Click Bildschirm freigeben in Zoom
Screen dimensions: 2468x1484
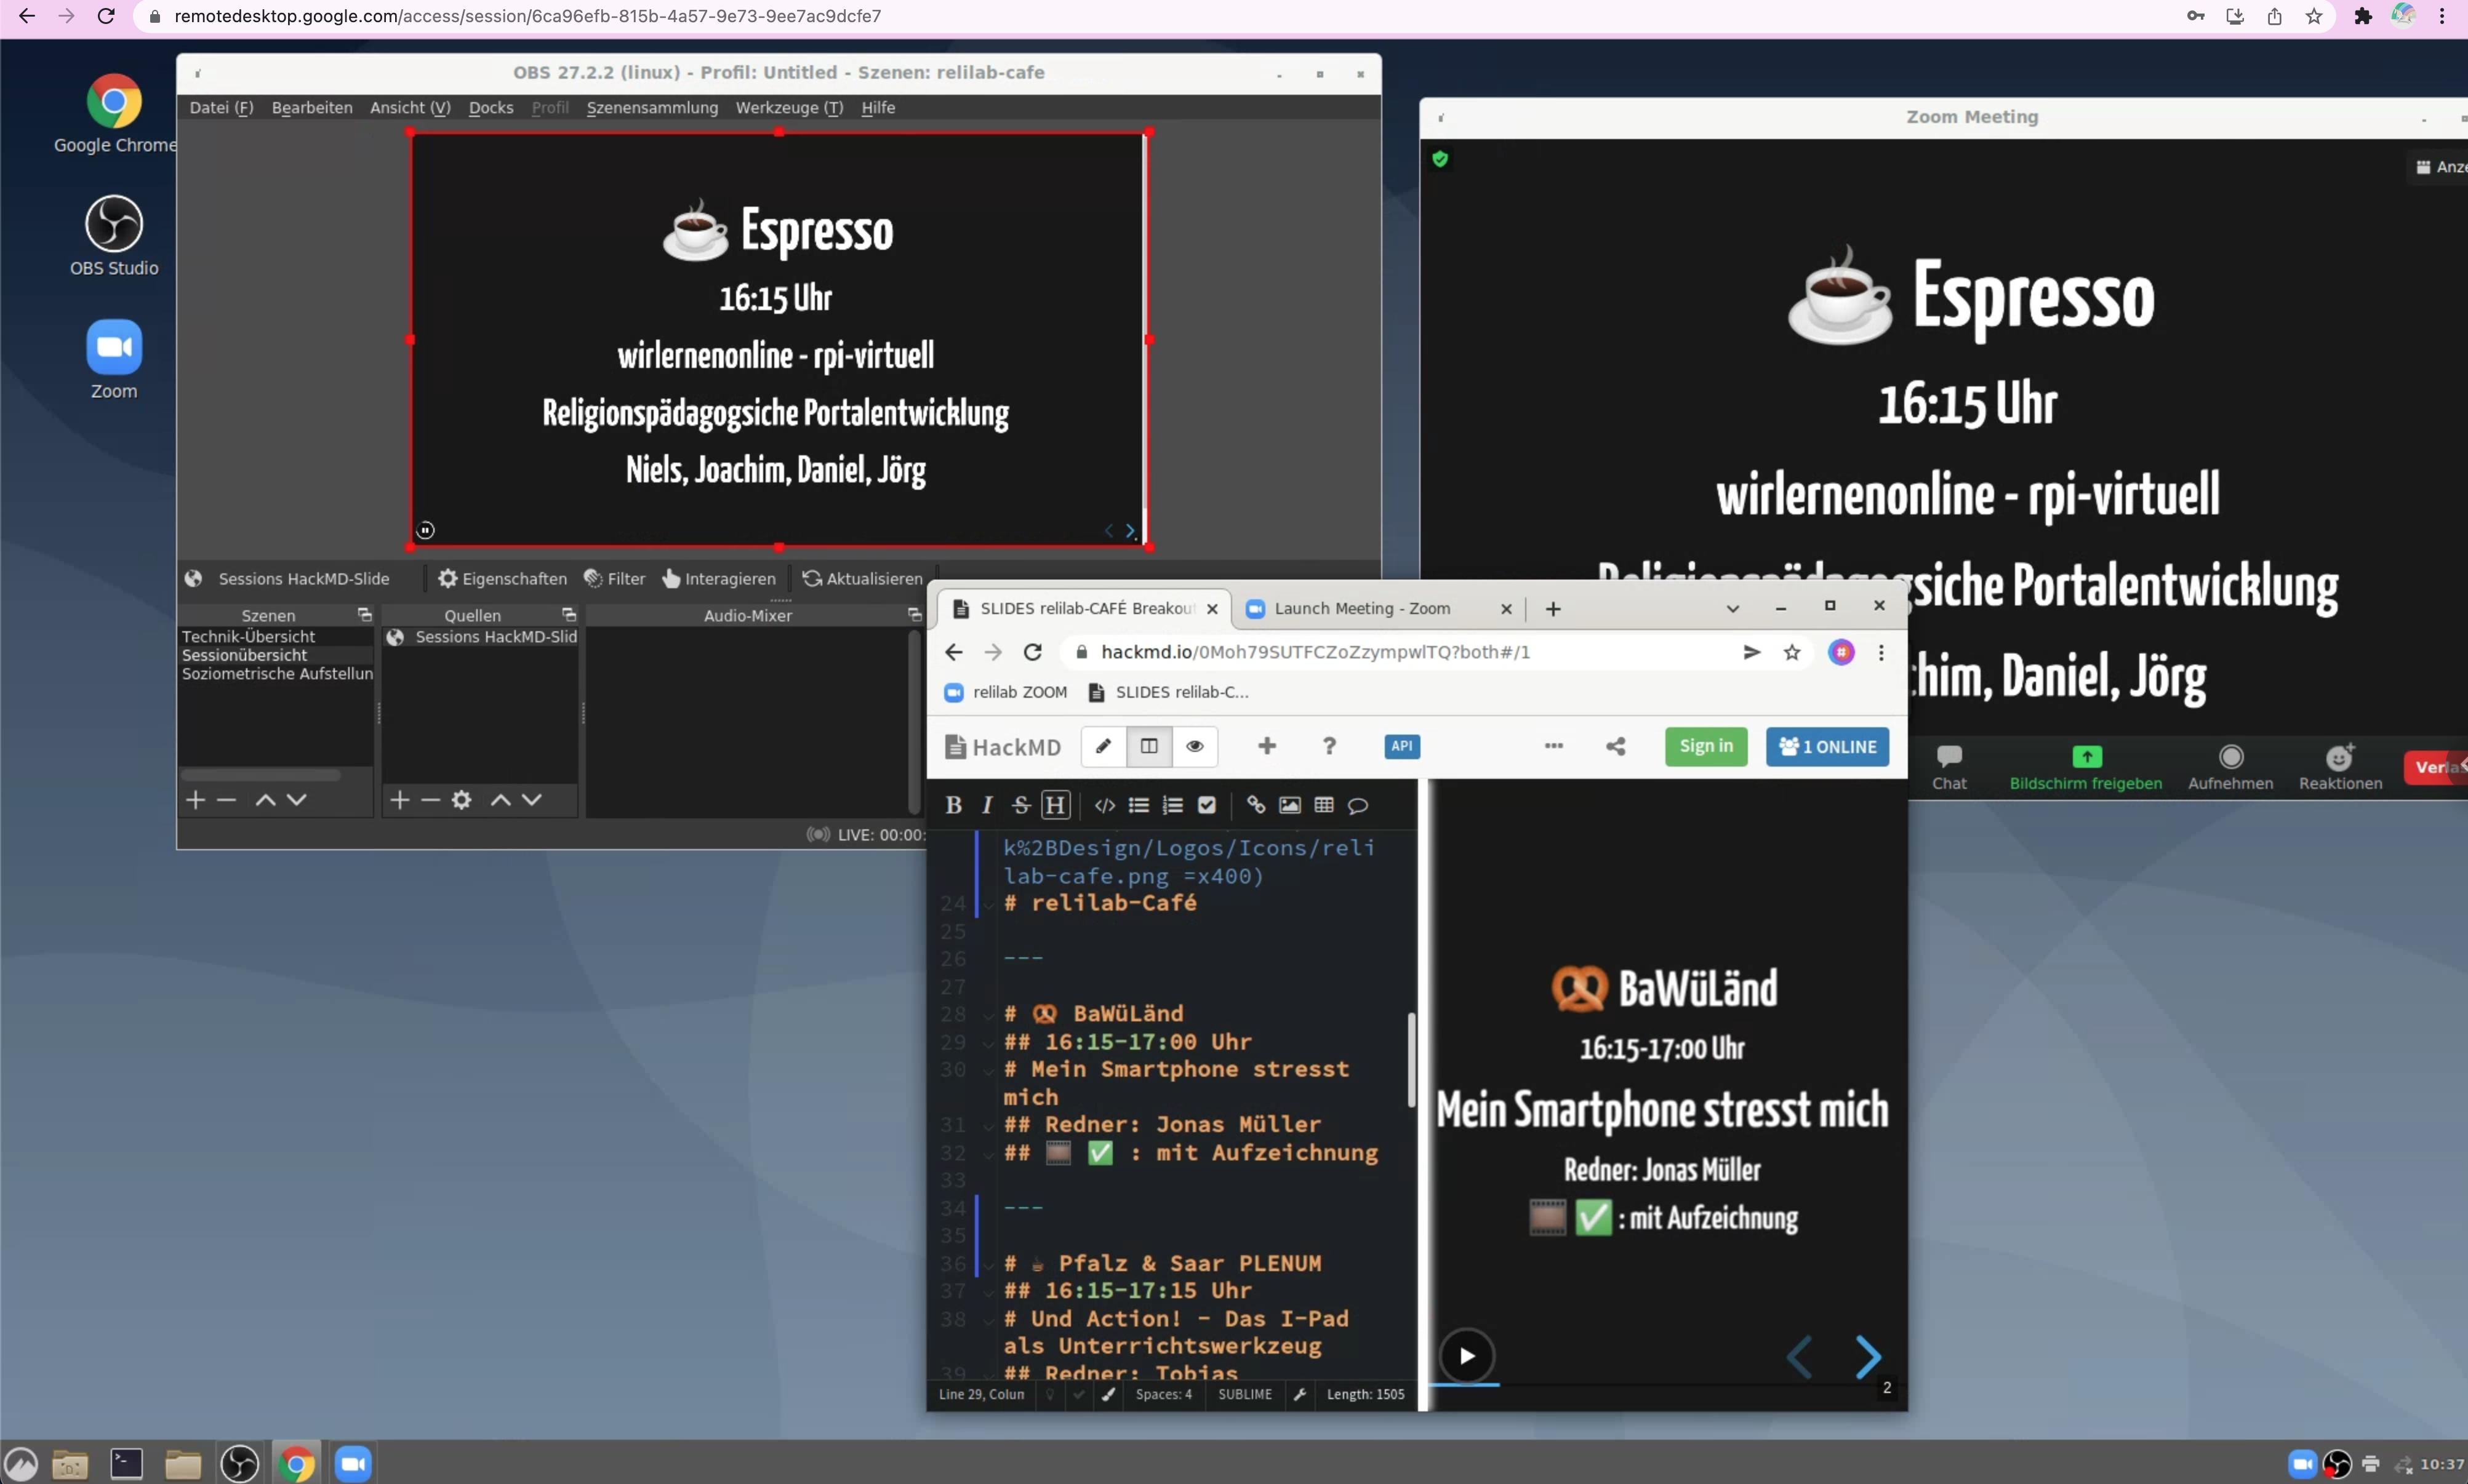click(2085, 767)
